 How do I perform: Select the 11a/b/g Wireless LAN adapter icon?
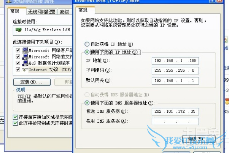tap(19, 30)
